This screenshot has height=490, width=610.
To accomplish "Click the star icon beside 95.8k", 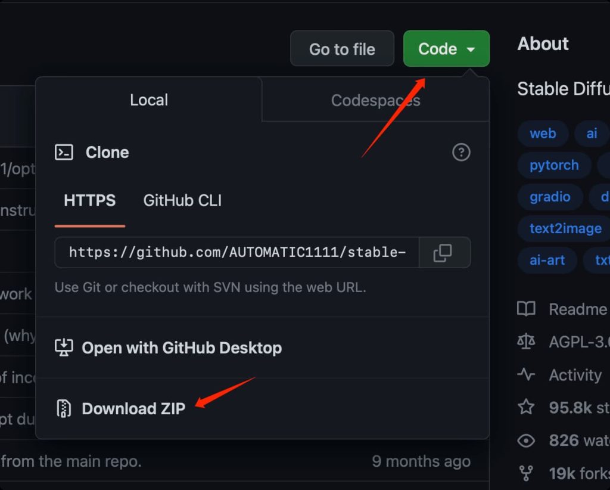I will (x=526, y=407).
